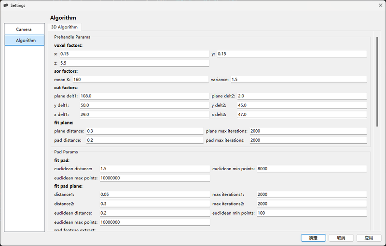Edit the euclidean min points 8000 field

(x=311, y=169)
